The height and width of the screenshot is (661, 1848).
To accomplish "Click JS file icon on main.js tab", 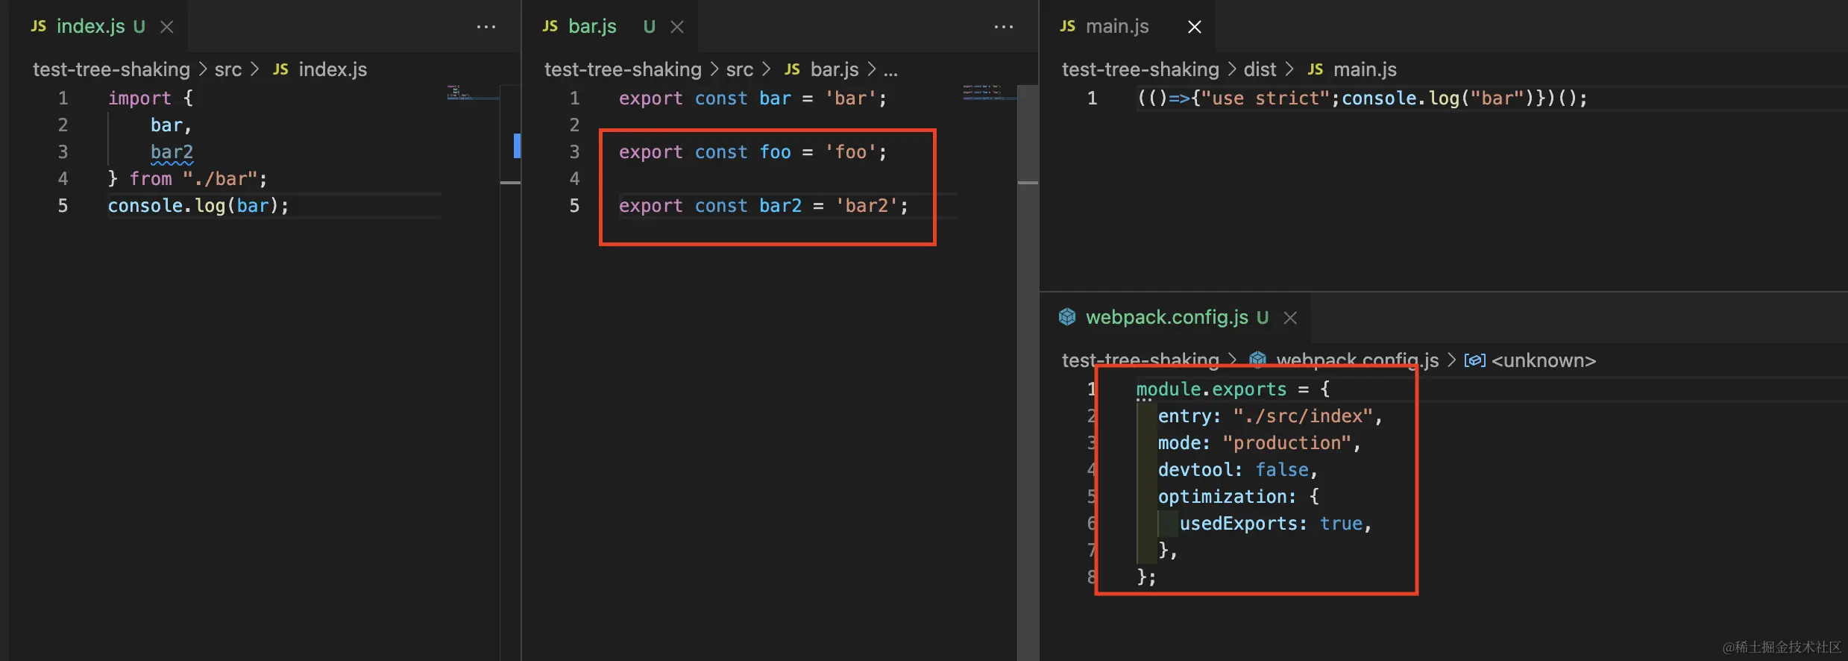I will pyautogui.click(x=1068, y=26).
